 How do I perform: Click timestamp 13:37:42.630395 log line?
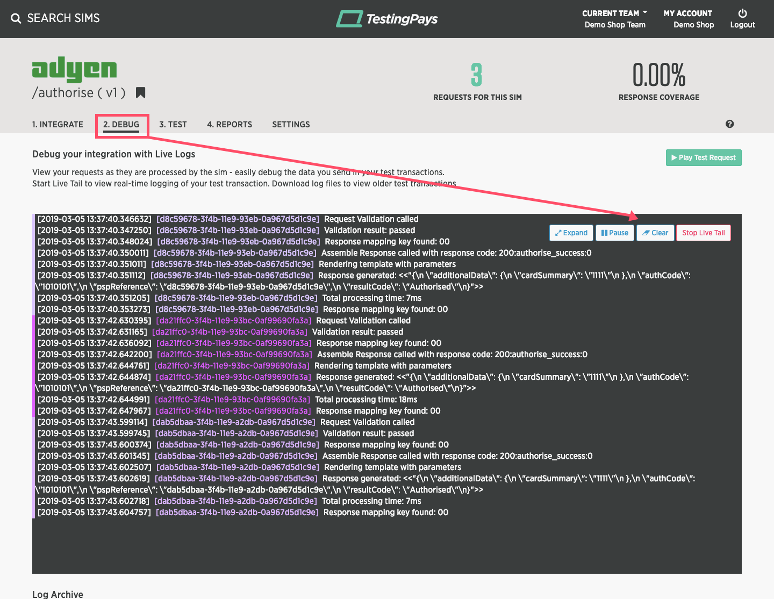click(x=224, y=321)
